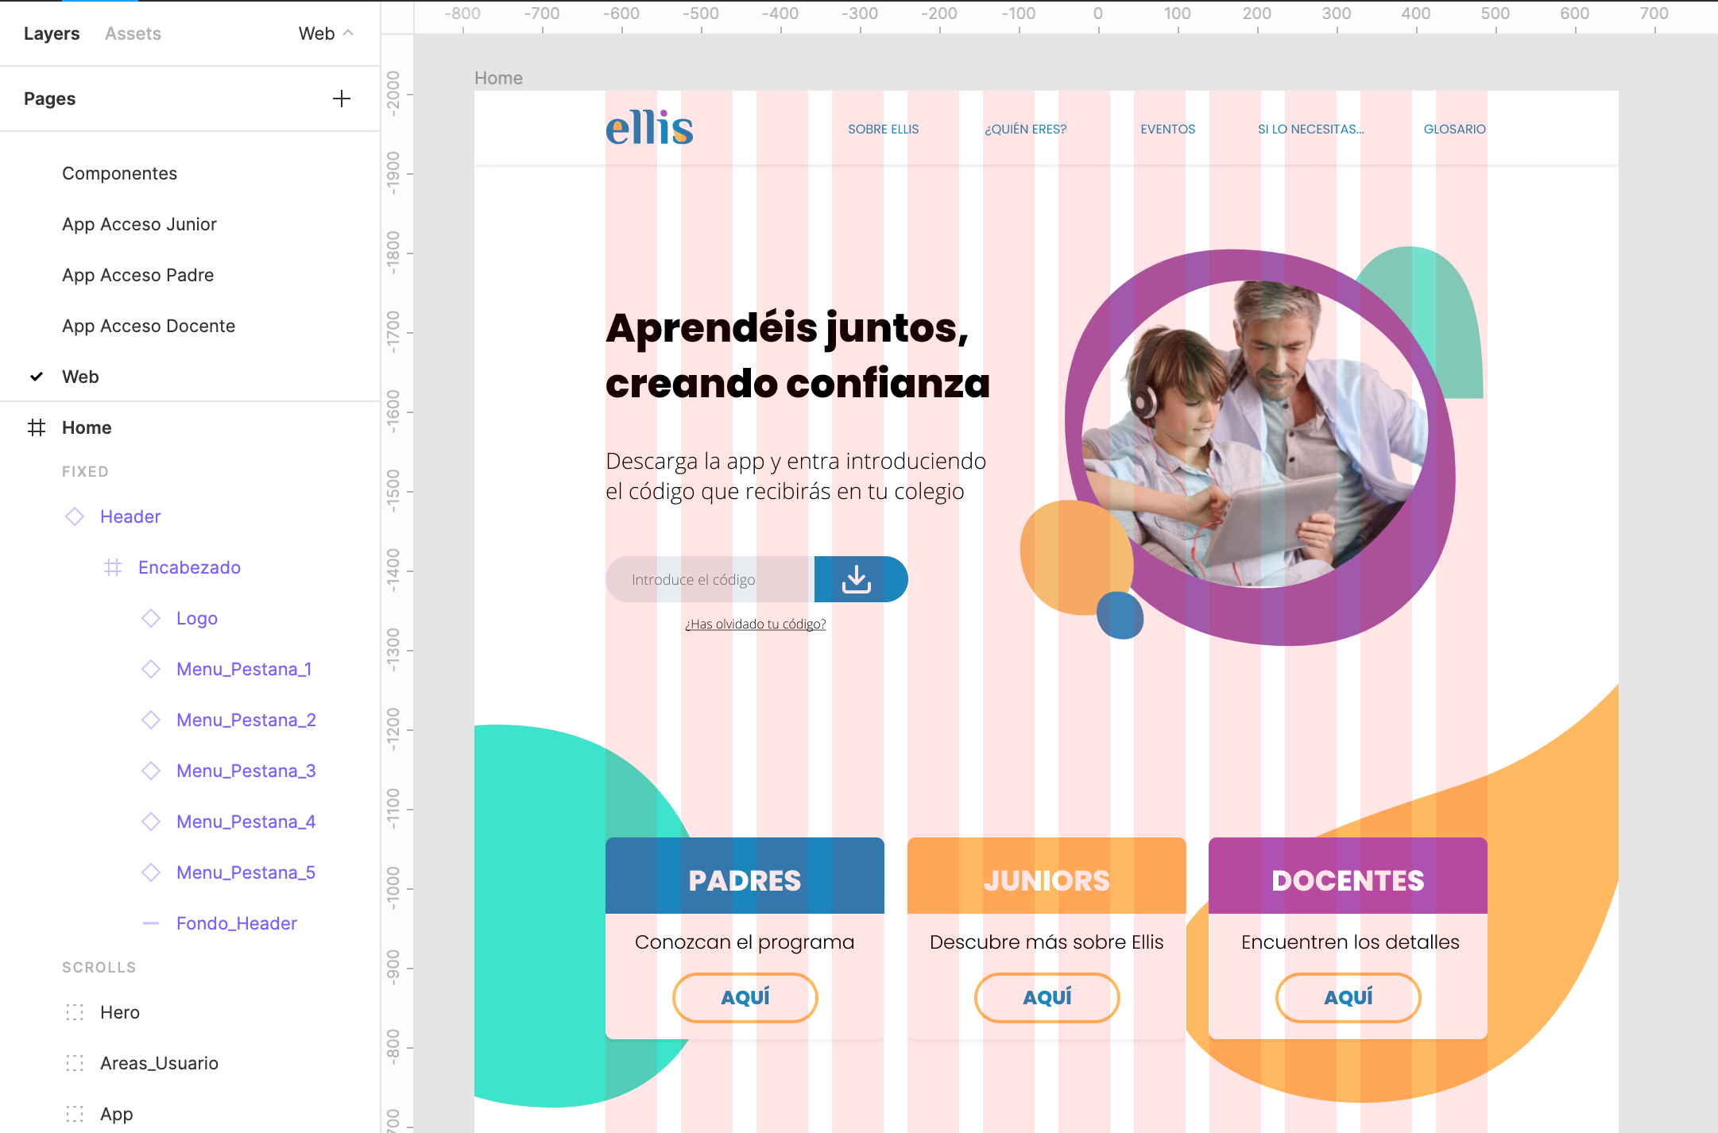Click the Encuentren los detalles text
The image size is (1718, 1133).
pos(1350,942)
